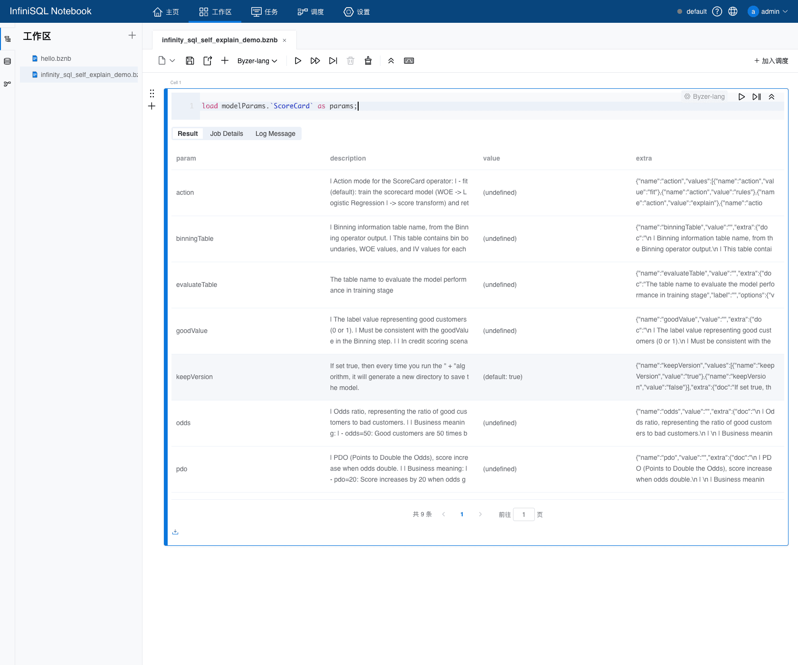This screenshot has width=798, height=665.
Task: Click the 加入调度 button
Action: (771, 61)
